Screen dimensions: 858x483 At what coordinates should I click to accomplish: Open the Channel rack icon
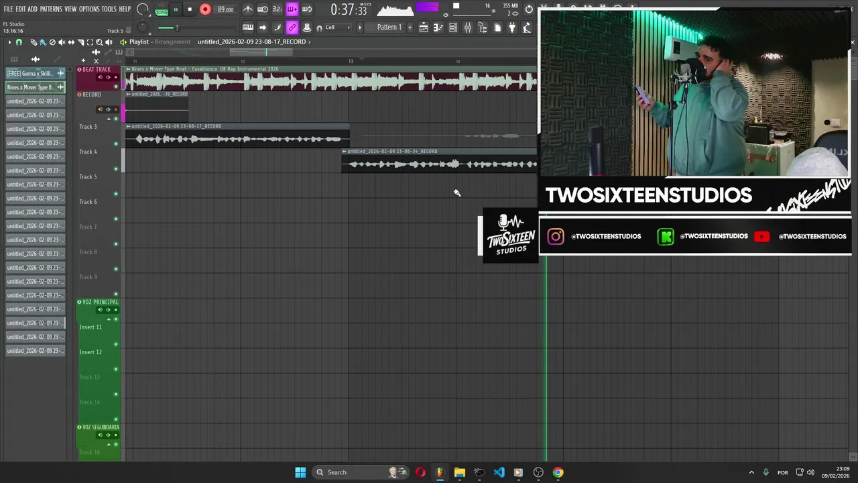(453, 28)
